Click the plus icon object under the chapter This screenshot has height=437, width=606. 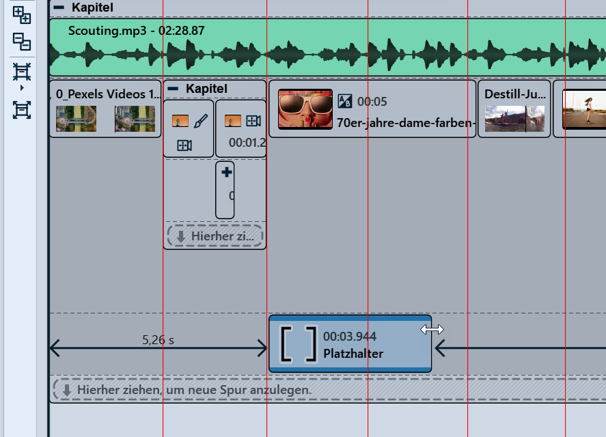226,173
